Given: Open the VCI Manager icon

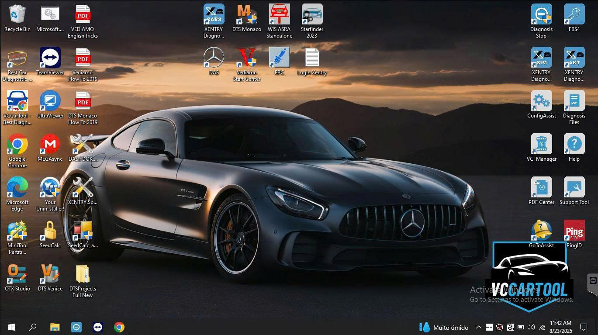Looking at the screenshot, I should pos(541,145).
